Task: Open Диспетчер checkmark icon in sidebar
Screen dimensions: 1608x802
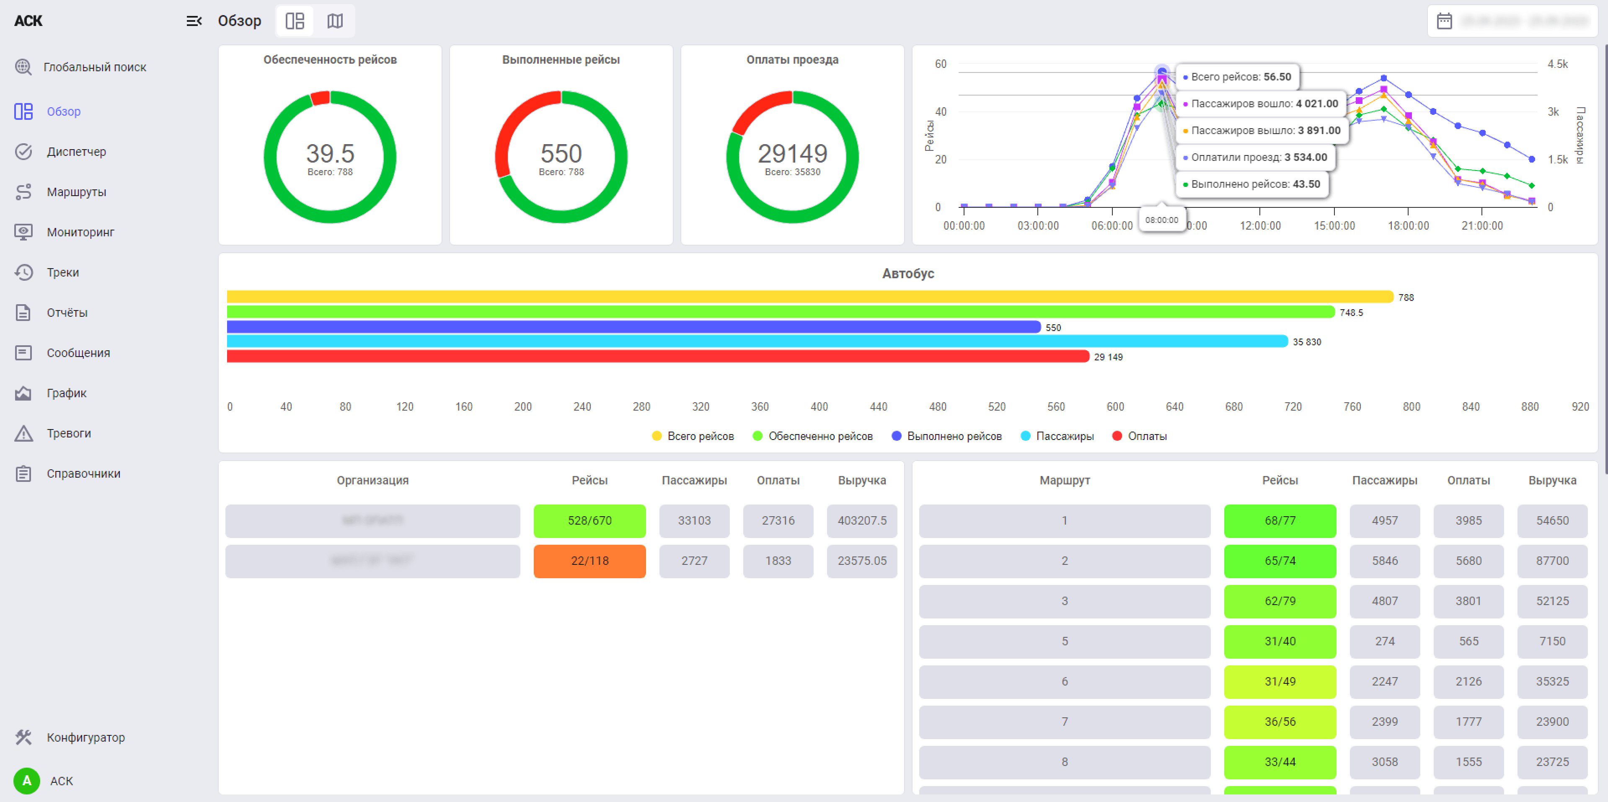Action: pos(23,152)
